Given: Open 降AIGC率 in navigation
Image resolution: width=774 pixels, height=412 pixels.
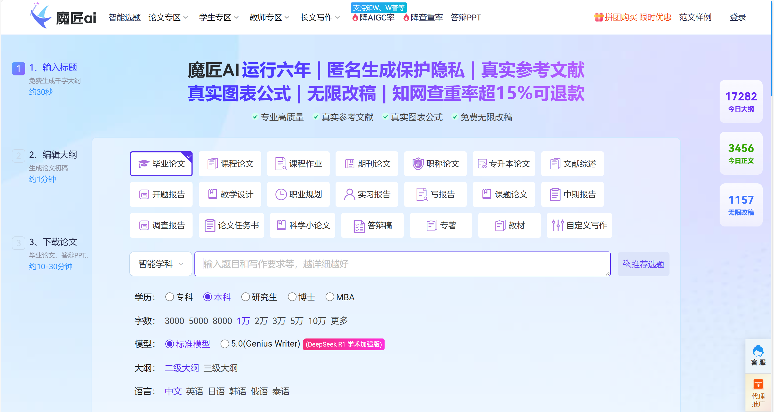Looking at the screenshot, I should click(374, 18).
